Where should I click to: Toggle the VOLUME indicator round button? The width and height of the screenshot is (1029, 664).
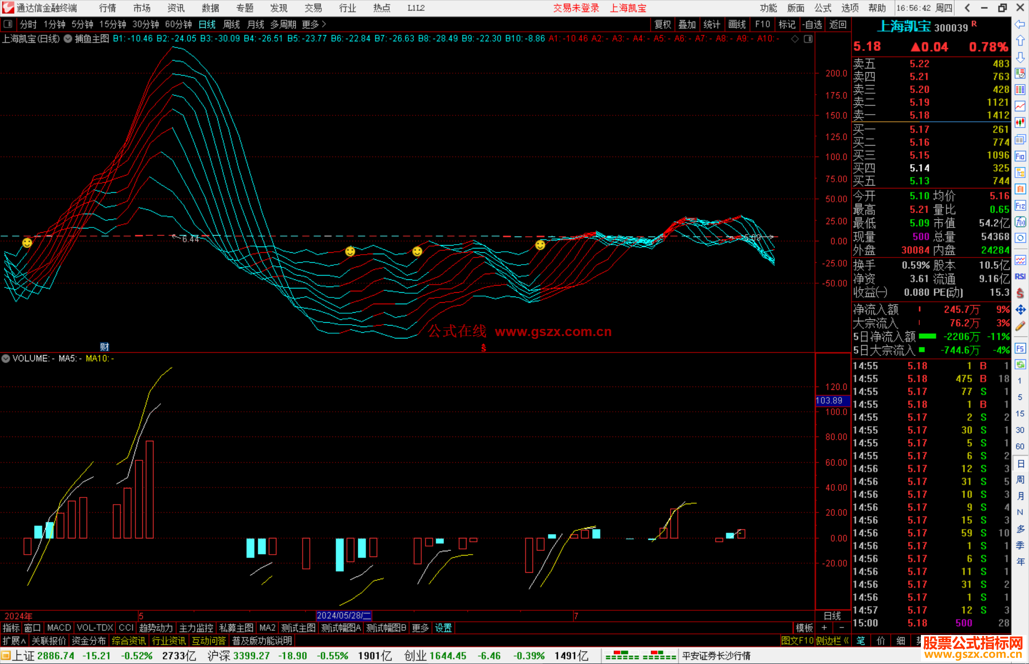point(6,358)
